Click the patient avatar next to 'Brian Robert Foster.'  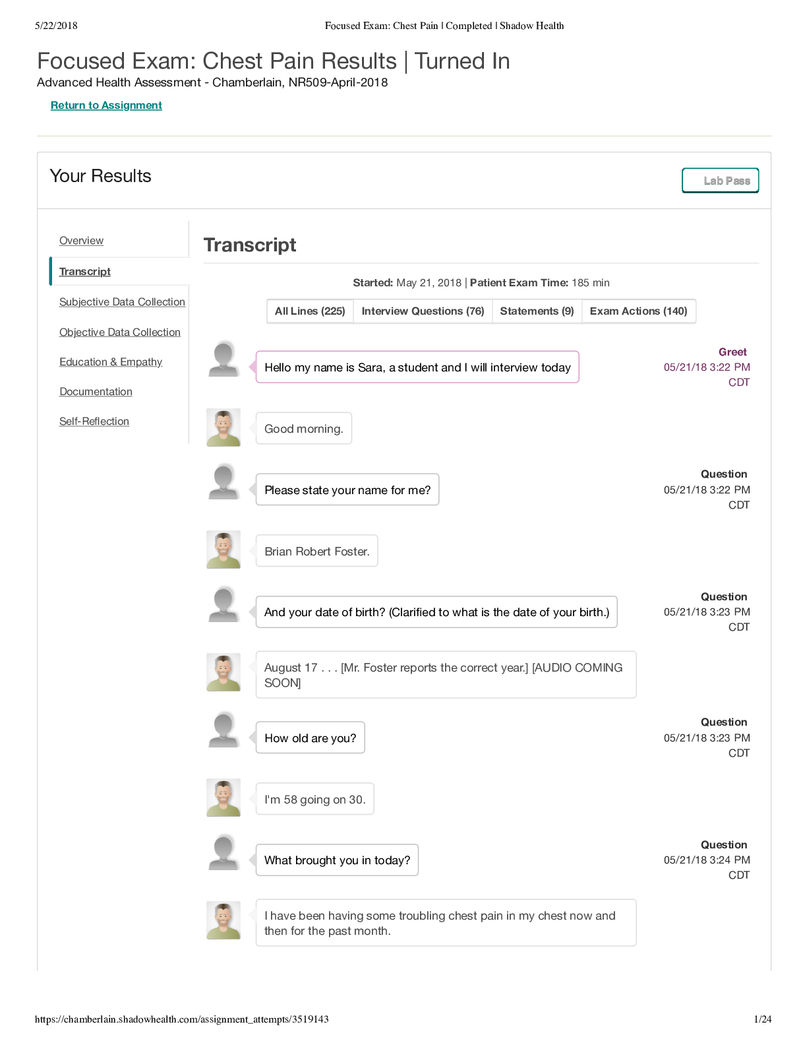pyautogui.click(x=224, y=550)
